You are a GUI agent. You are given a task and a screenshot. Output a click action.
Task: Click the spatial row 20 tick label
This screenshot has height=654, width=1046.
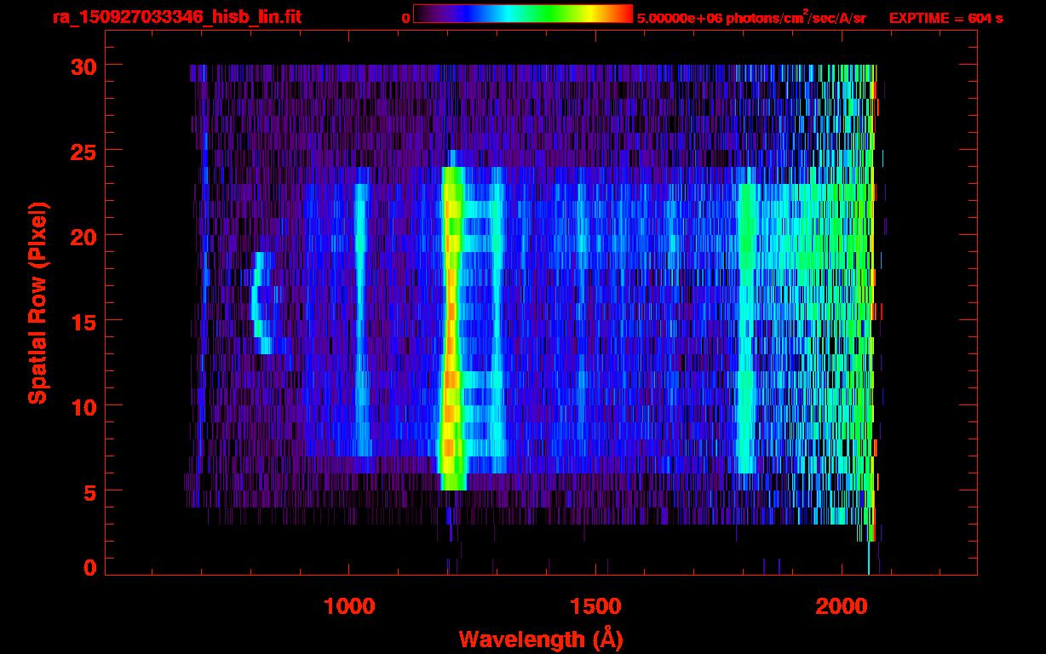[x=82, y=235]
